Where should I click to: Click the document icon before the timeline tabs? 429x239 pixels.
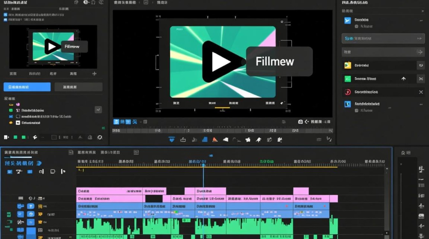pyautogui.click(x=71, y=152)
